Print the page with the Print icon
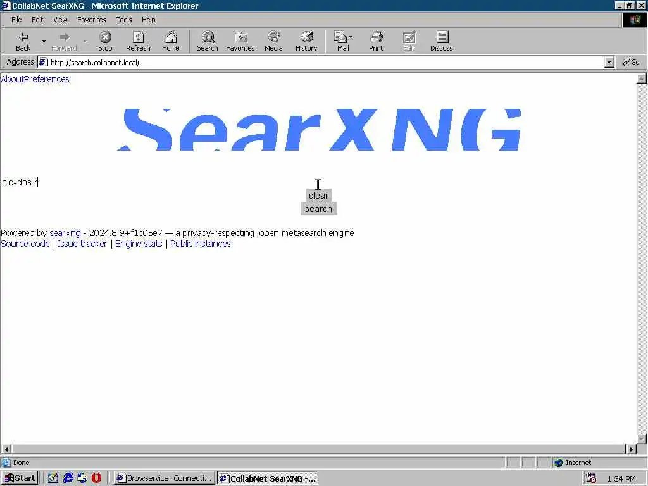This screenshot has height=486, width=648. pyautogui.click(x=376, y=41)
